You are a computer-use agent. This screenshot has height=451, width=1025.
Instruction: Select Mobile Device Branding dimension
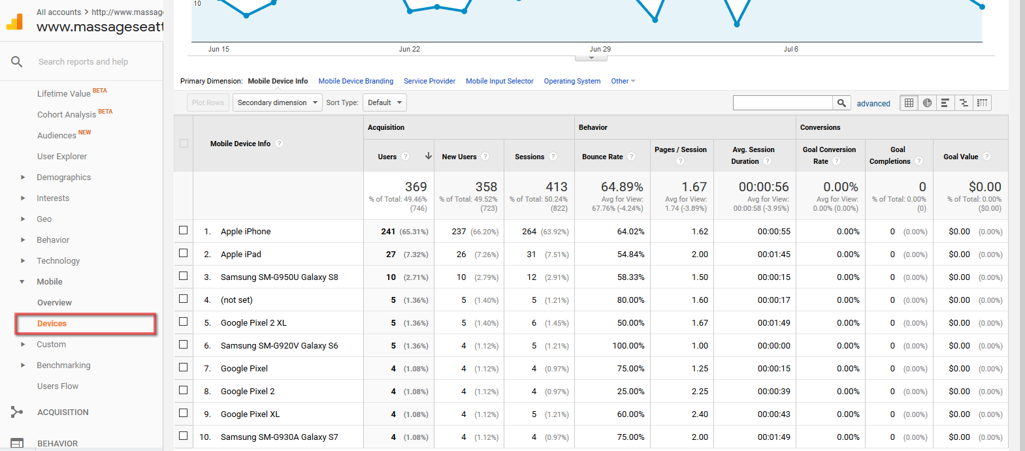356,81
